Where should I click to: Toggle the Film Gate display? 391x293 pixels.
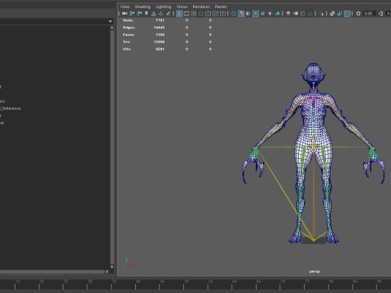tap(187, 13)
